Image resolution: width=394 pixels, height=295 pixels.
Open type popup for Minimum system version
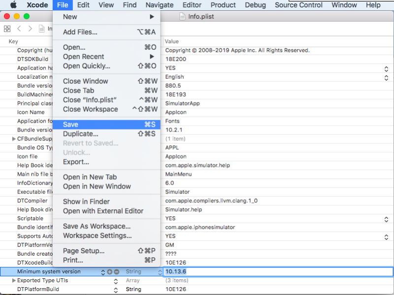[x=160, y=272]
